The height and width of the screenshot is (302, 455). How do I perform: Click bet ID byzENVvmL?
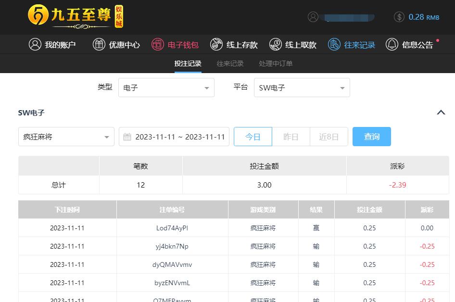pyautogui.click(x=172, y=283)
